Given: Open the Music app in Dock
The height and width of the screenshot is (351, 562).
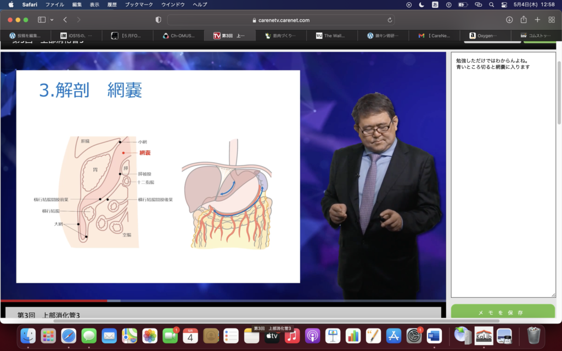Looking at the screenshot, I should pos(292,336).
